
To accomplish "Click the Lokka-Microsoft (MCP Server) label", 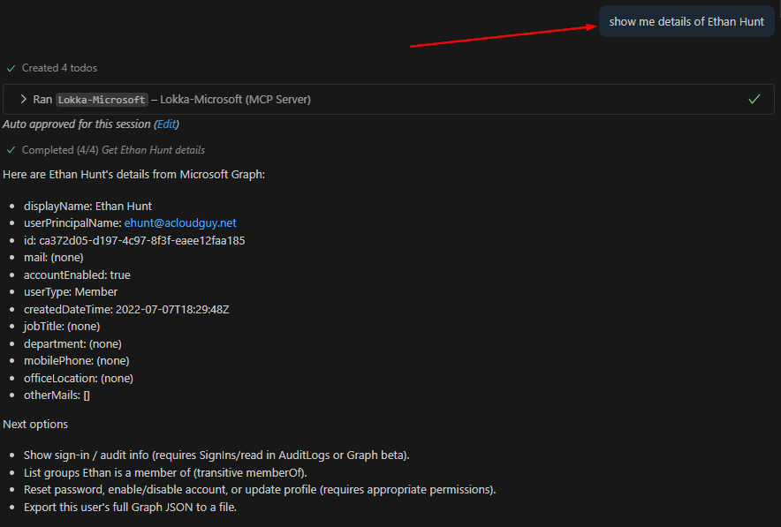I will tap(235, 100).
